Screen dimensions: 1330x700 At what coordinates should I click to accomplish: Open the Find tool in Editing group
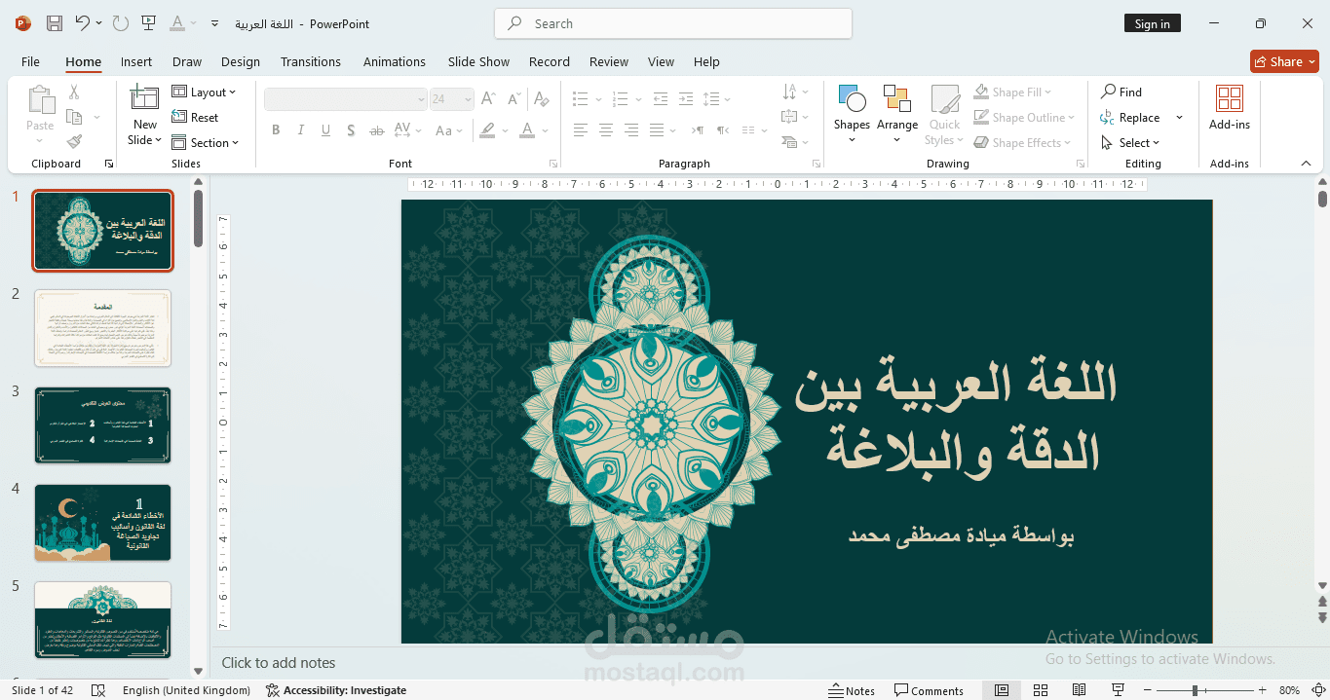(1121, 92)
